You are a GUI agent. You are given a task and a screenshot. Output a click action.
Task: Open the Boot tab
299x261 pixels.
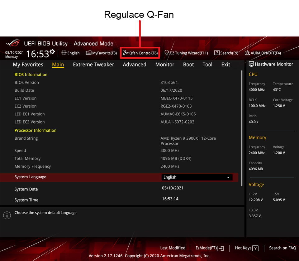point(188,65)
